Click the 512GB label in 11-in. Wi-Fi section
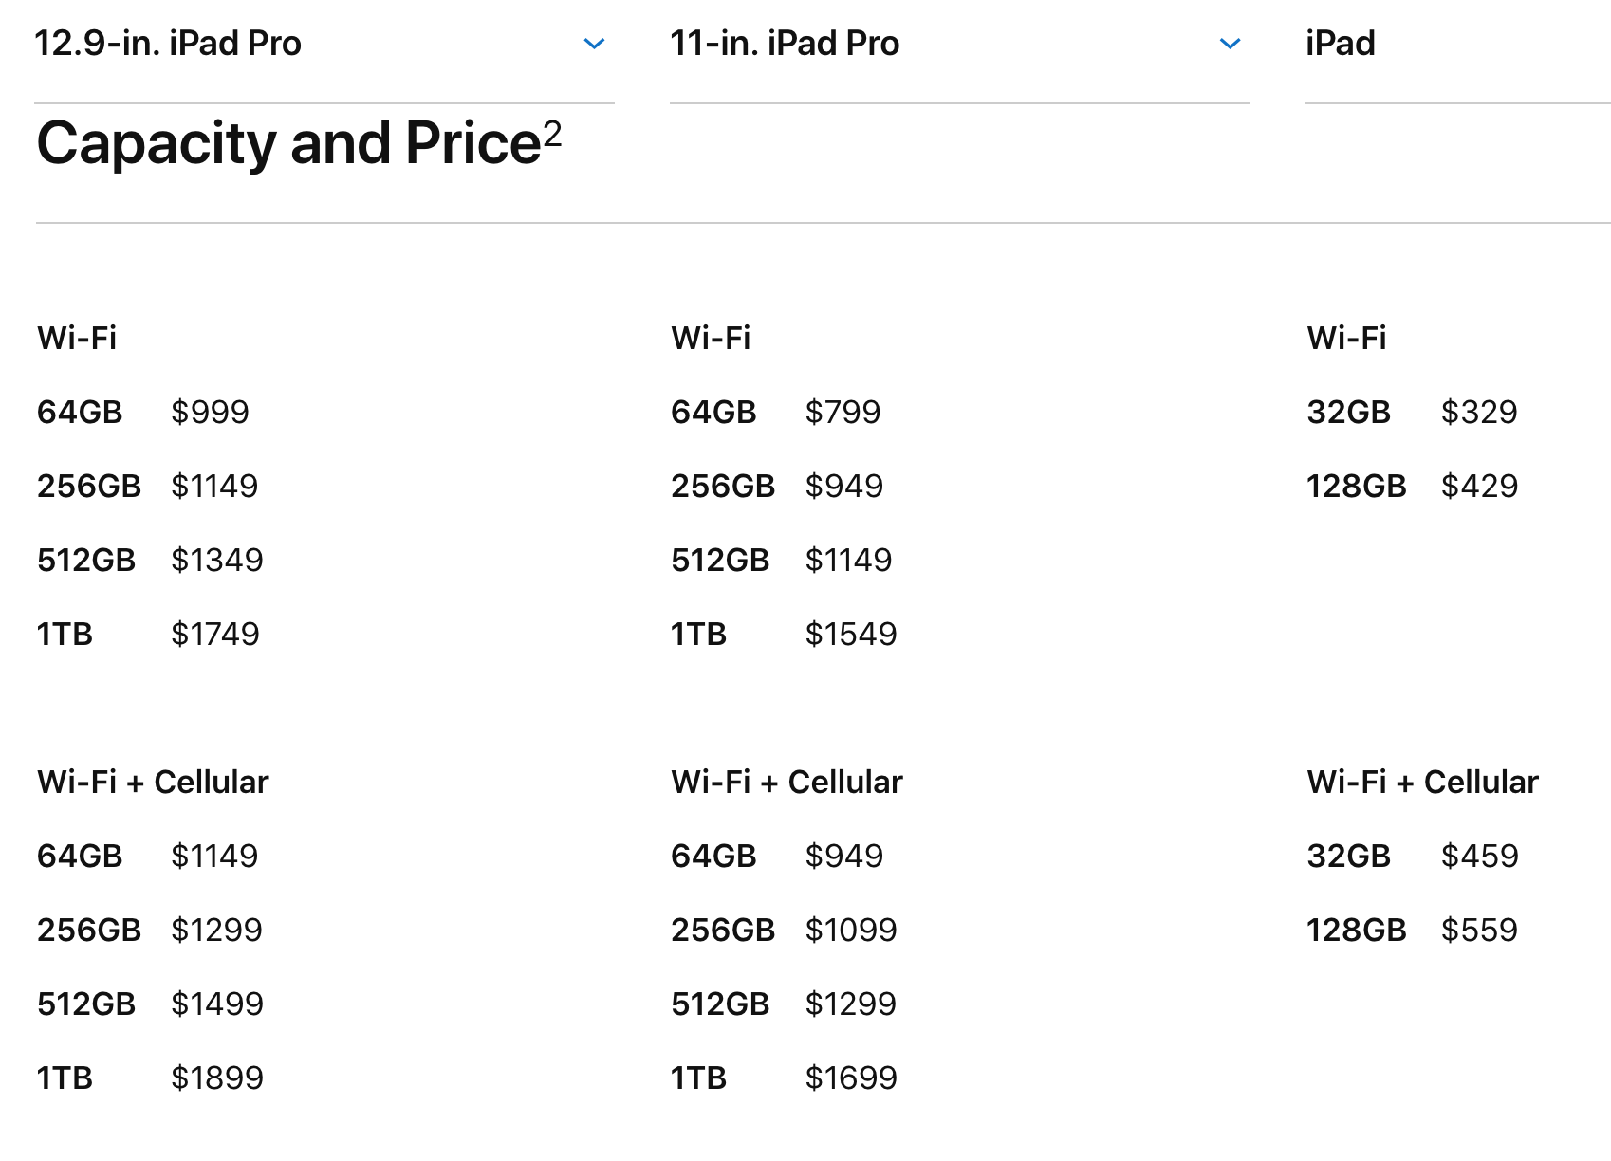Viewport: 1611px width, 1161px height. (x=720, y=560)
